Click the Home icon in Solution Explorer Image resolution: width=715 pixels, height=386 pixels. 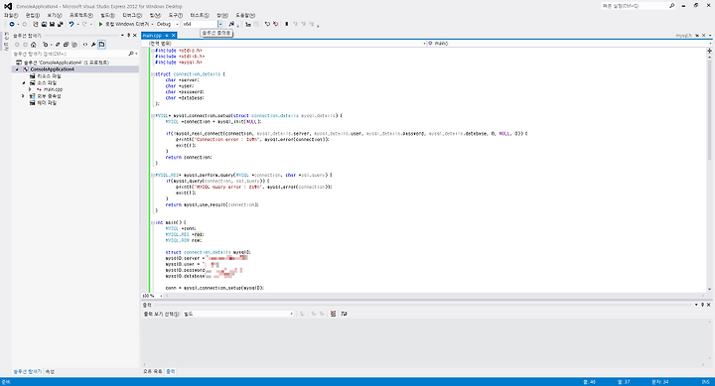tap(34, 45)
